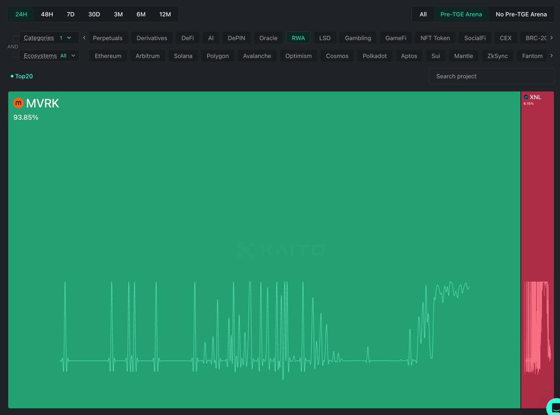Image resolution: width=560 pixels, height=415 pixels.
Task: Filter by the Solana ecosystem
Action: 183,56
